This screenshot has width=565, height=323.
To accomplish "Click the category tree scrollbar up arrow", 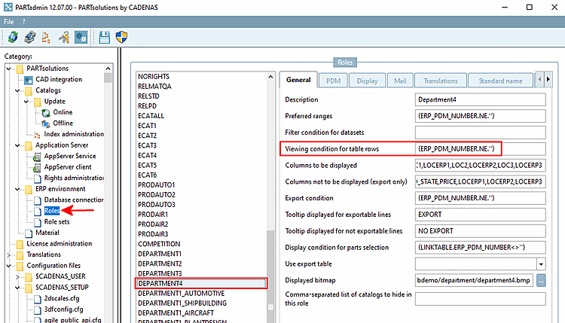I will (x=108, y=69).
